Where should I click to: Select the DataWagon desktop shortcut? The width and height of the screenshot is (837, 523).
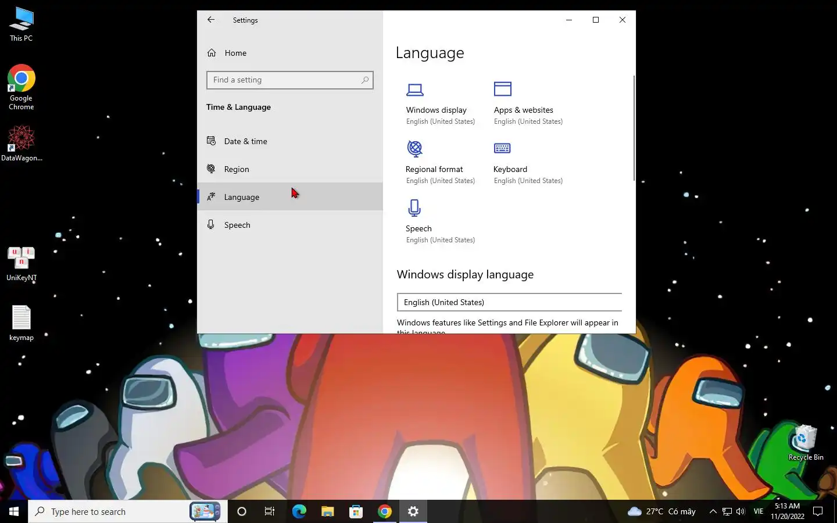click(22, 143)
